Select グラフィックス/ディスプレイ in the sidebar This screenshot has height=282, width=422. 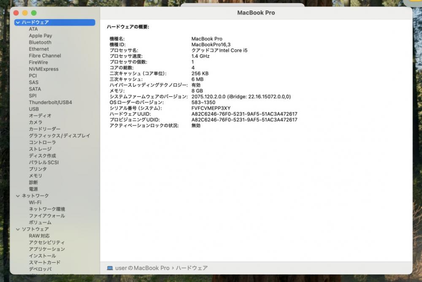tap(60, 136)
